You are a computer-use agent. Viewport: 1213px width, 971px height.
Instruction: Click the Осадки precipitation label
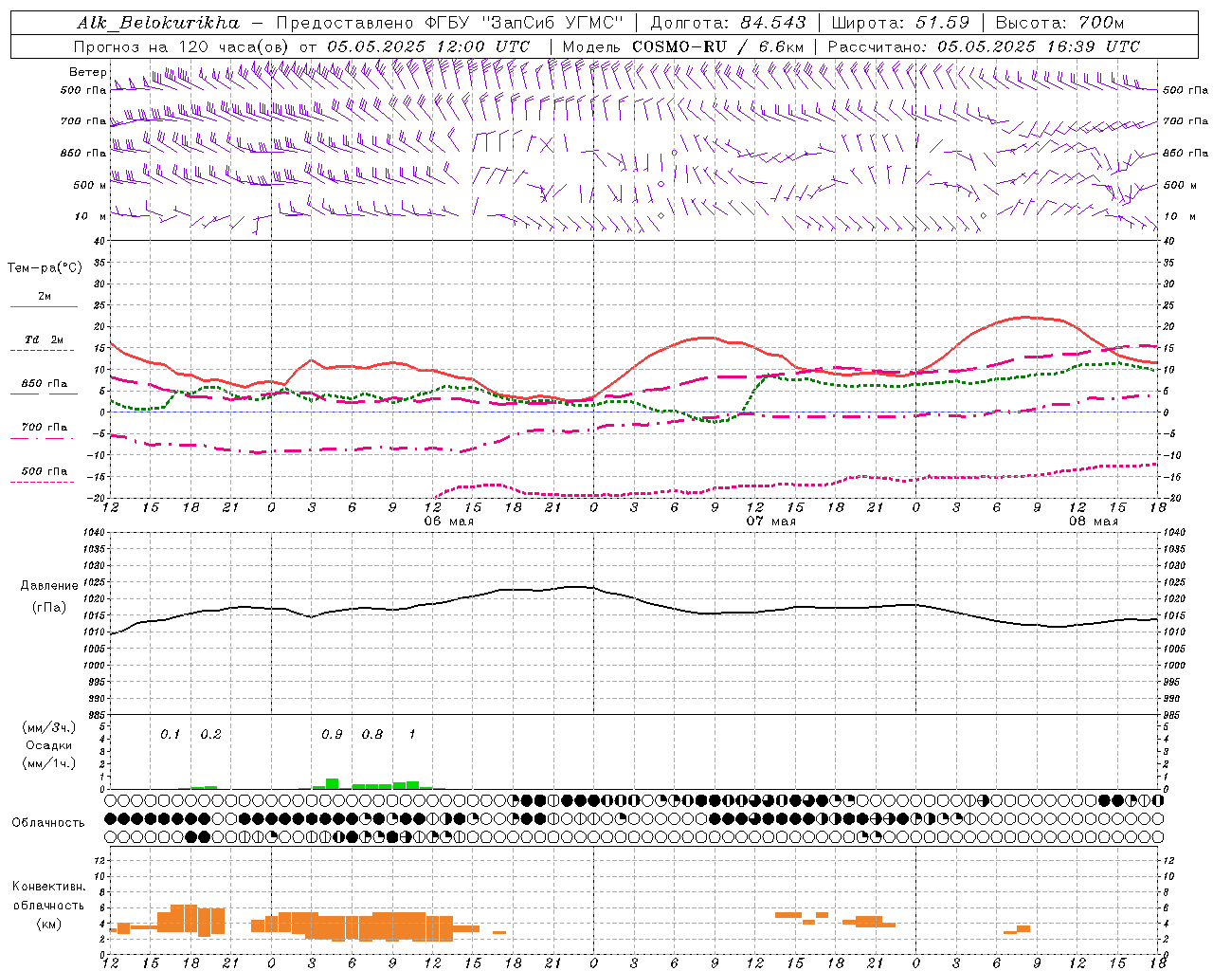click(49, 745)
